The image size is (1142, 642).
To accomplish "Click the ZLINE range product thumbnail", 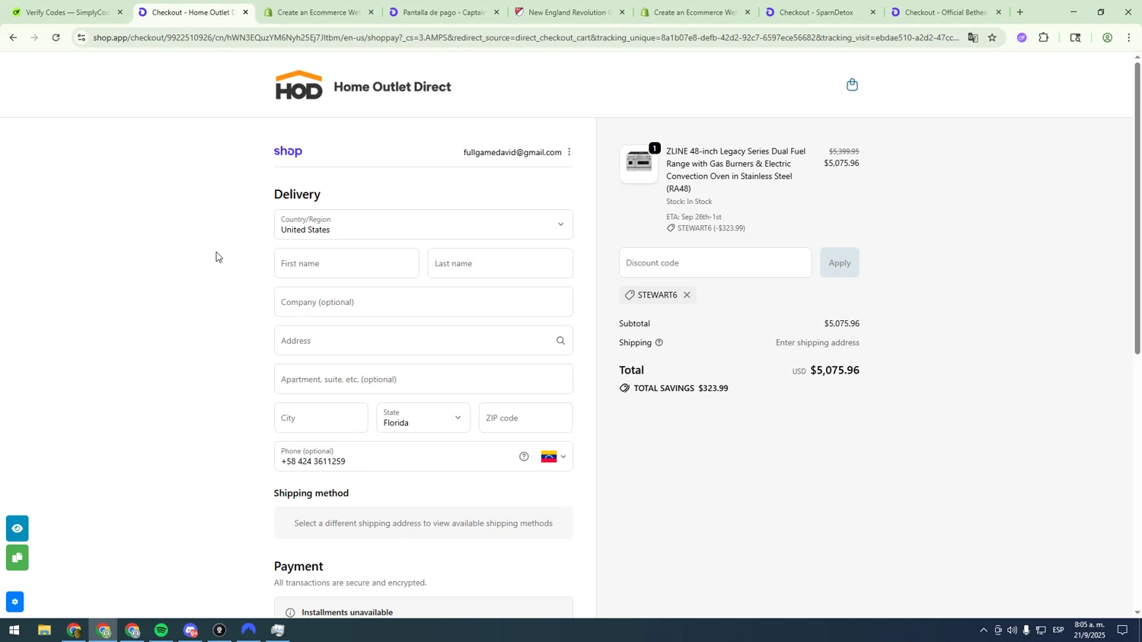I will click(x=639, y=163).
